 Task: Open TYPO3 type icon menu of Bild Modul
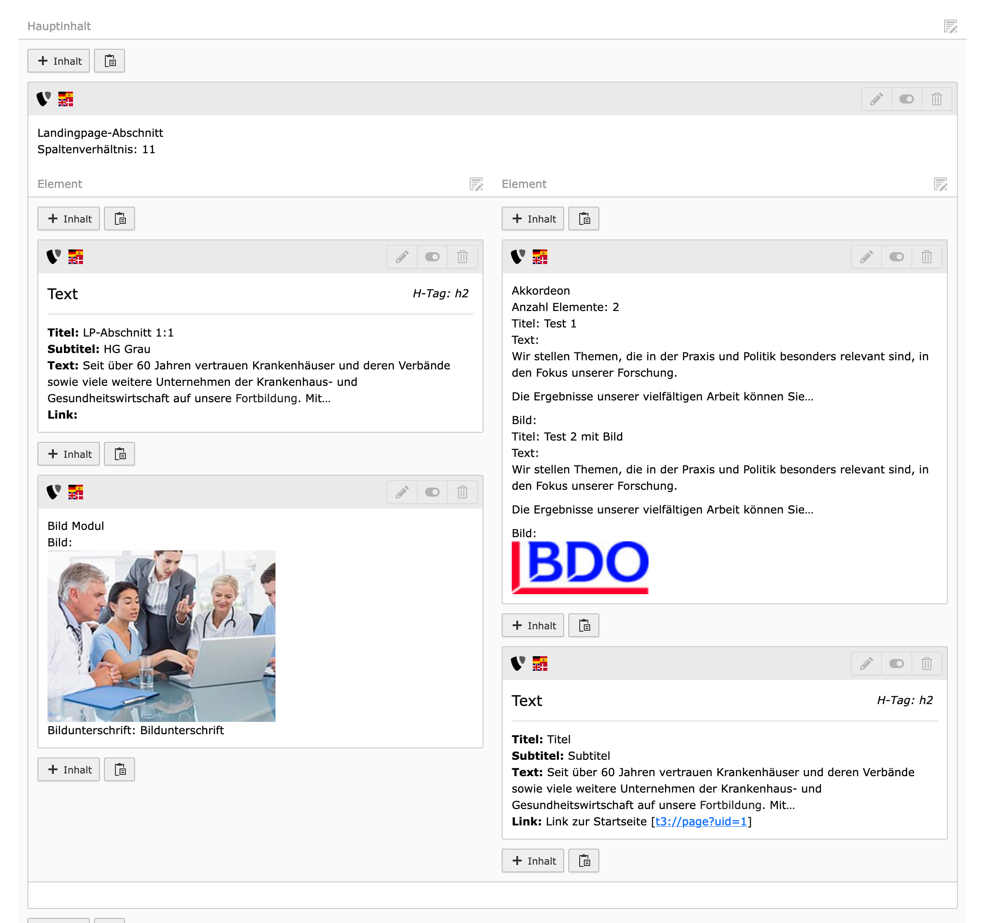[x=54, y=492]
